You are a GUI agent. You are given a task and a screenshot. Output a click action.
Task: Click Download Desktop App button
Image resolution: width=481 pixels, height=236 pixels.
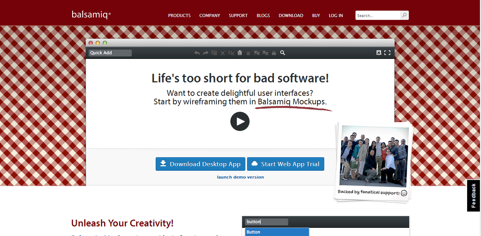200,164
